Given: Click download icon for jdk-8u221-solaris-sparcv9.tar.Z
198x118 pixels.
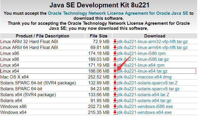Looking at the screenshot, I should pos(115,83).
